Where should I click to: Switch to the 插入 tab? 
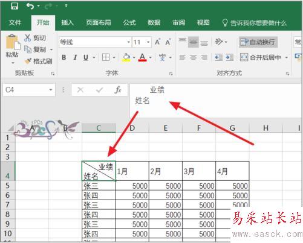(68, 22)
